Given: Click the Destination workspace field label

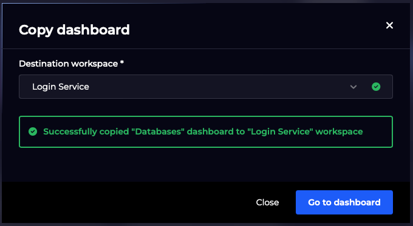Looking at the screenshot, I should [68, 64].
